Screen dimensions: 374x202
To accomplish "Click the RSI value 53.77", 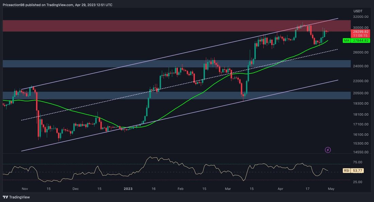I will coord(357,170).
